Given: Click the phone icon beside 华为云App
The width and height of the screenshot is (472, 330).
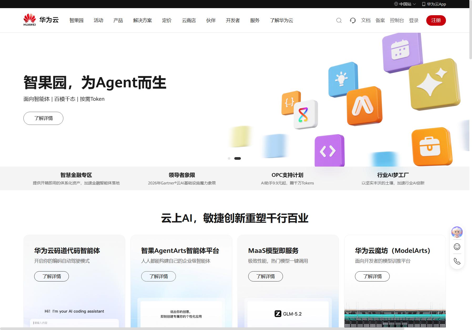Looking at the screenshot, I should click(x=424, y=4).
